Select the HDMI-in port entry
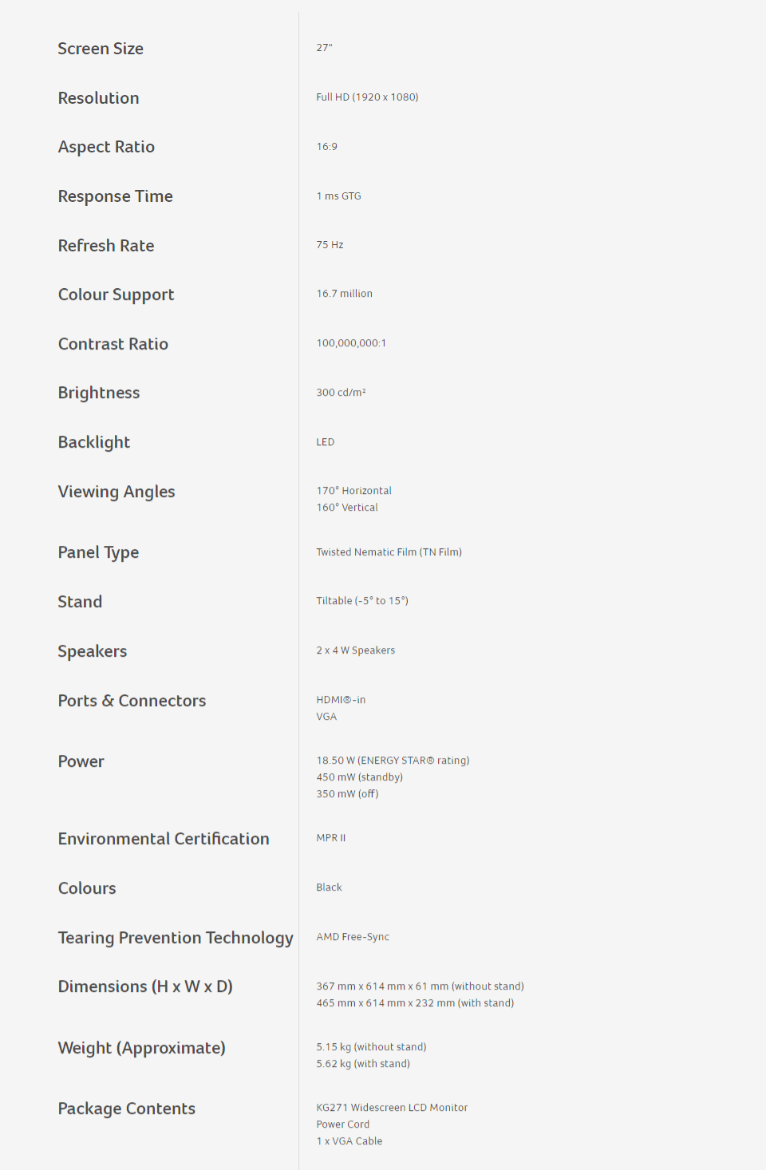Image resolution: width=766 pixels, height=1170 pixels. (341, 700)
